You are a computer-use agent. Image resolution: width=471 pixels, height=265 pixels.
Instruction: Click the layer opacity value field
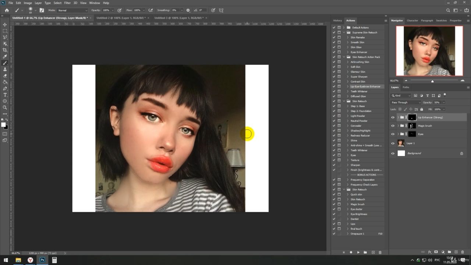tap(437, 102)
